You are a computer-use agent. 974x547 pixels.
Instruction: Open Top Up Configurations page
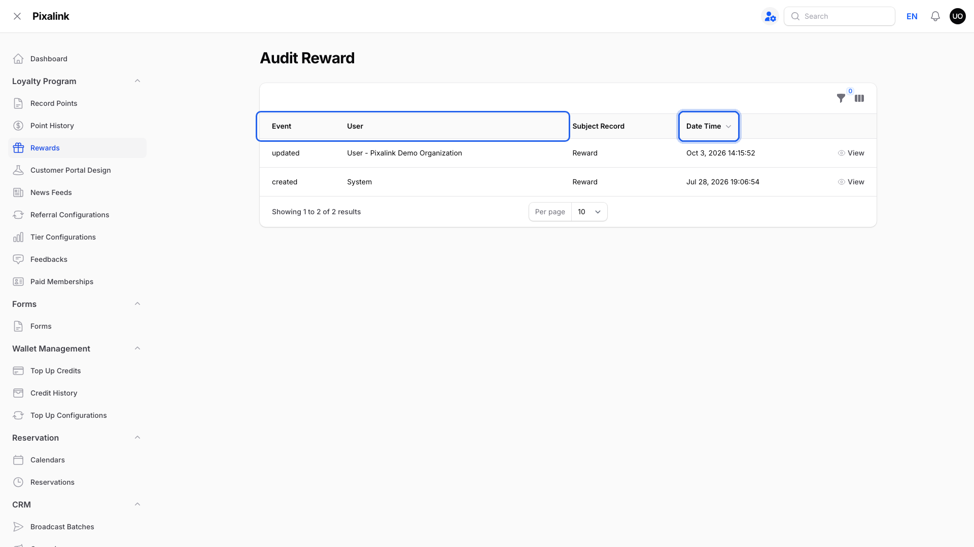(77, 415)
